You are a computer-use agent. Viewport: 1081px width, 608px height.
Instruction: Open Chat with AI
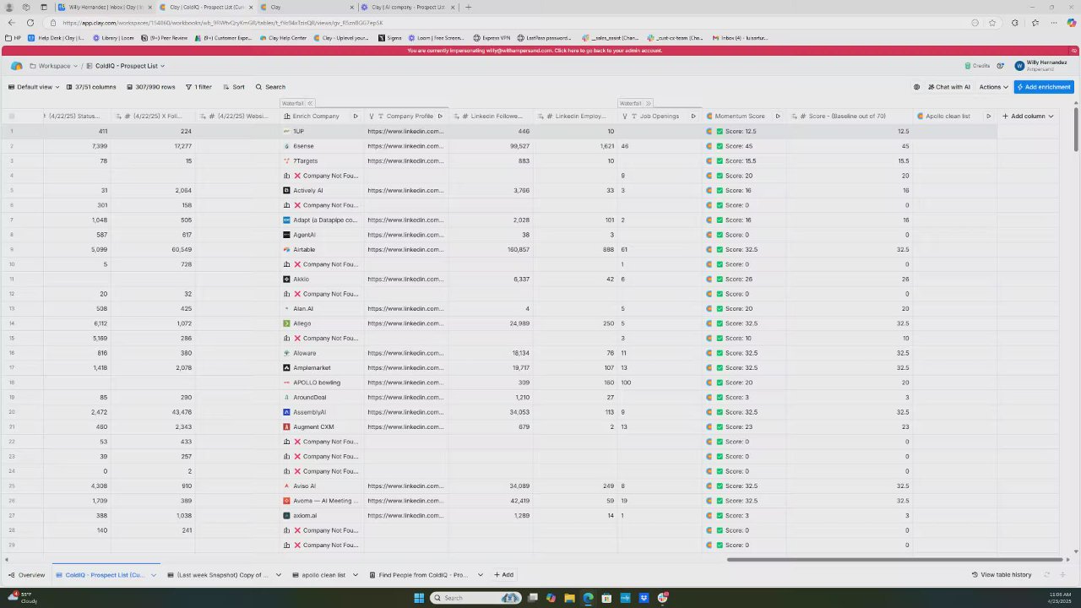click(948, 87)
